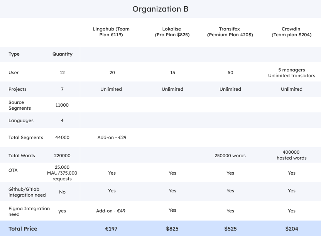
Task: Click the Source Segments value '11000'
Action: coord(62,105)
